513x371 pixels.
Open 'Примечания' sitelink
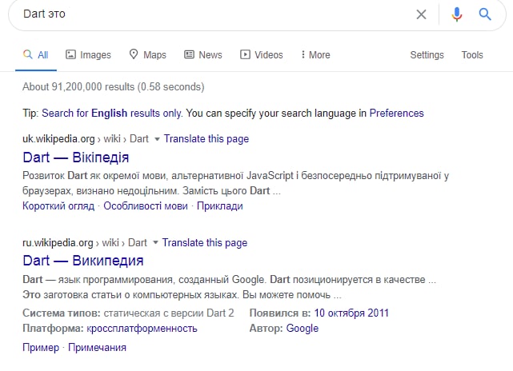pyautogui.click(x=97, y=348)
